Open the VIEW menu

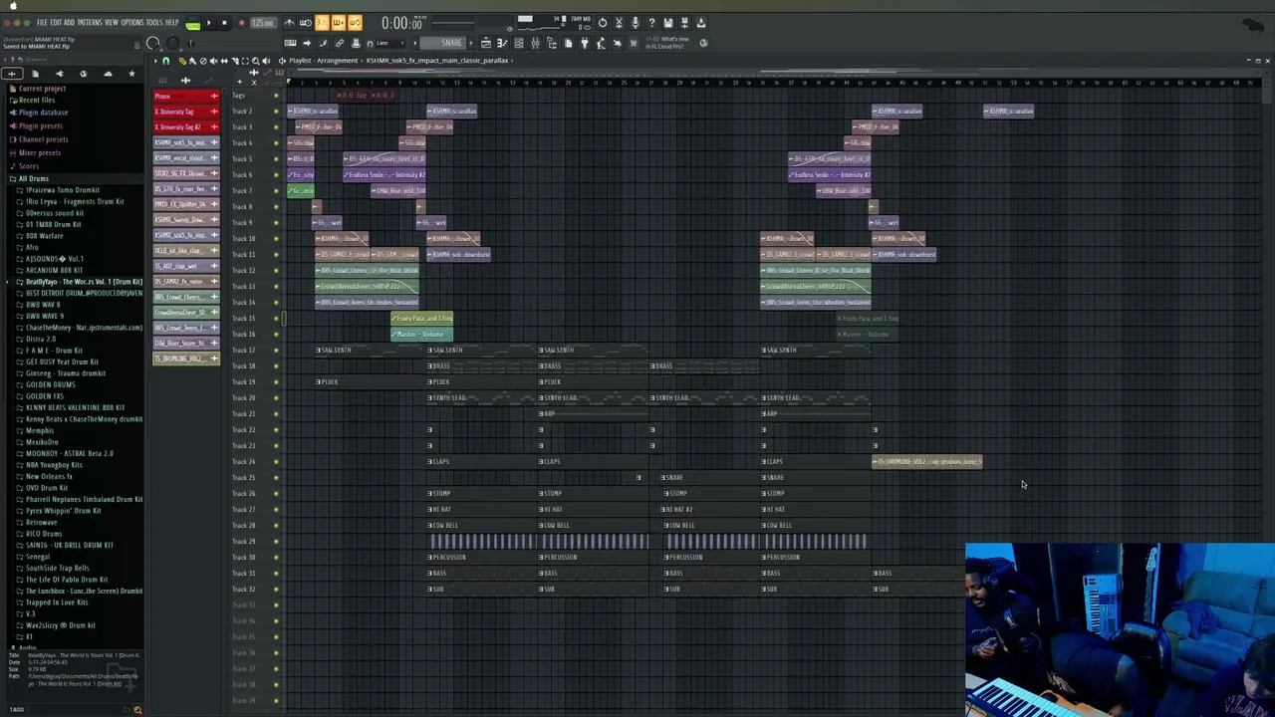(x=112, y=22)
